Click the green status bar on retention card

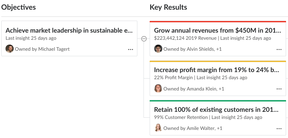(218, 101)
